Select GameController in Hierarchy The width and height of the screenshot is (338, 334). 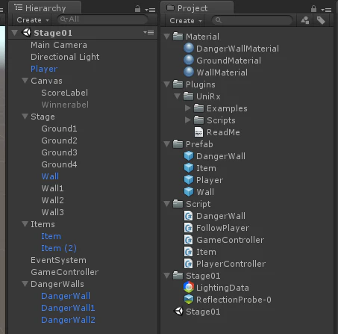[x=65, y=272]
